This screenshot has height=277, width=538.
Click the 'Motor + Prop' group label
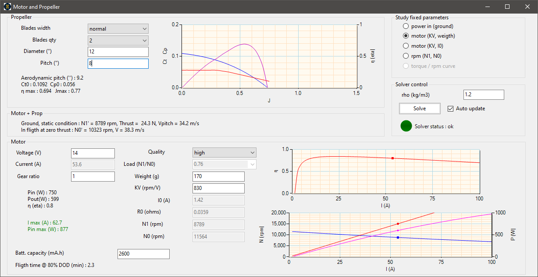pyautogui.click(x=27, y=113)
